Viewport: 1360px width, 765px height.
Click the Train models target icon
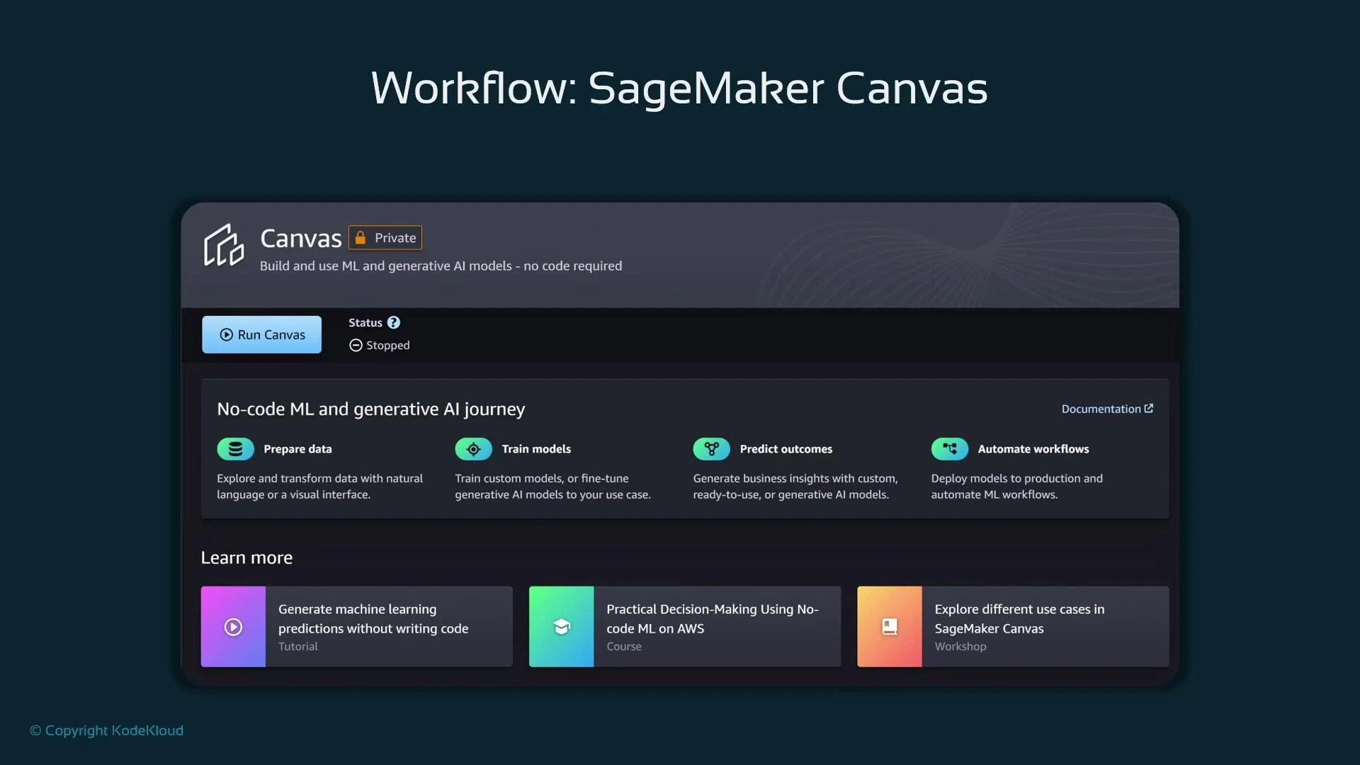(x=472, y=448)
